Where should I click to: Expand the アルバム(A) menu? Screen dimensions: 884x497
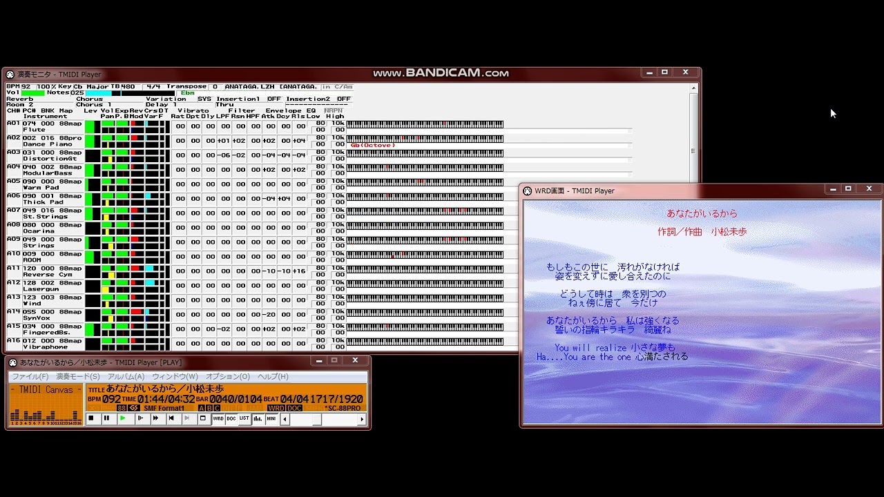(x=126, y=376)
